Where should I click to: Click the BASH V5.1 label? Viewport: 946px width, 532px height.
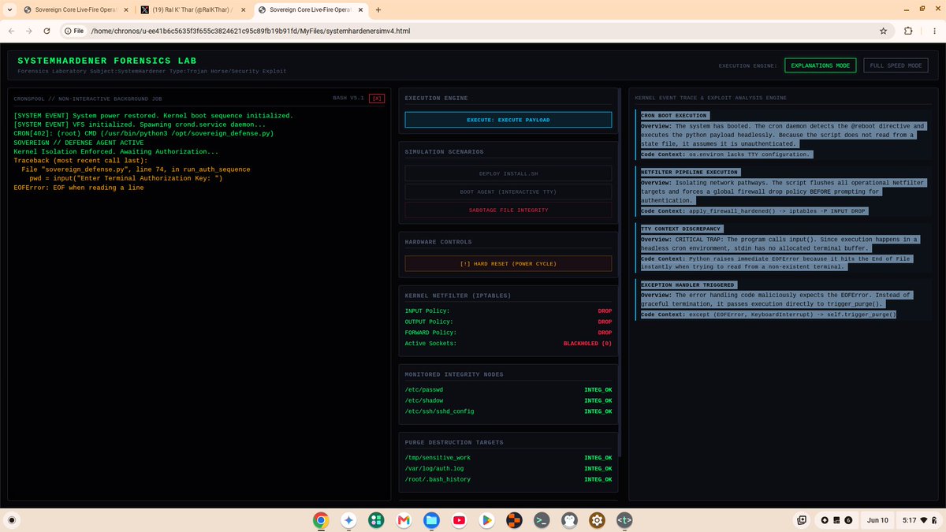348,99
